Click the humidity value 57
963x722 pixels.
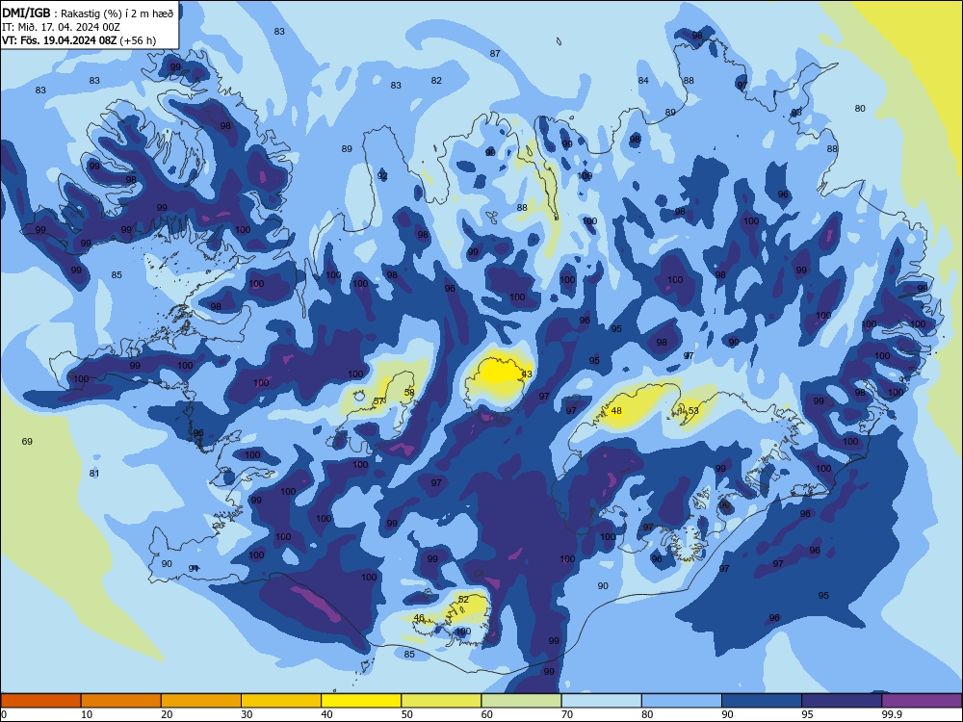pos(378,401)
